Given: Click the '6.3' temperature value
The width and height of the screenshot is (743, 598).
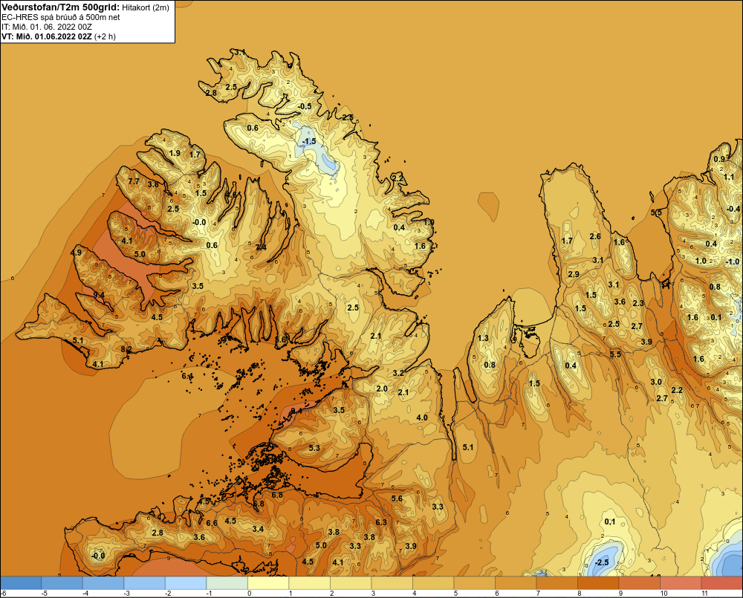Looking at the screenshot, I should click(x=381, y=522).
